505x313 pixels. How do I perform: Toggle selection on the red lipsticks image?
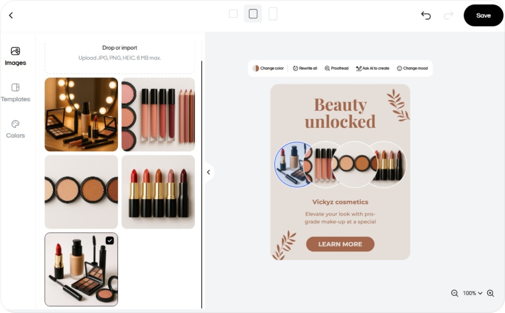[158, 192]
